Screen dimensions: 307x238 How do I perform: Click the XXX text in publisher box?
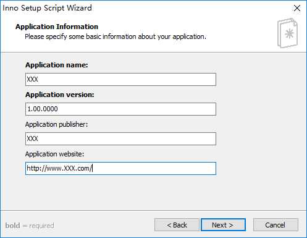pyautogui.click(x=33, y=138)
